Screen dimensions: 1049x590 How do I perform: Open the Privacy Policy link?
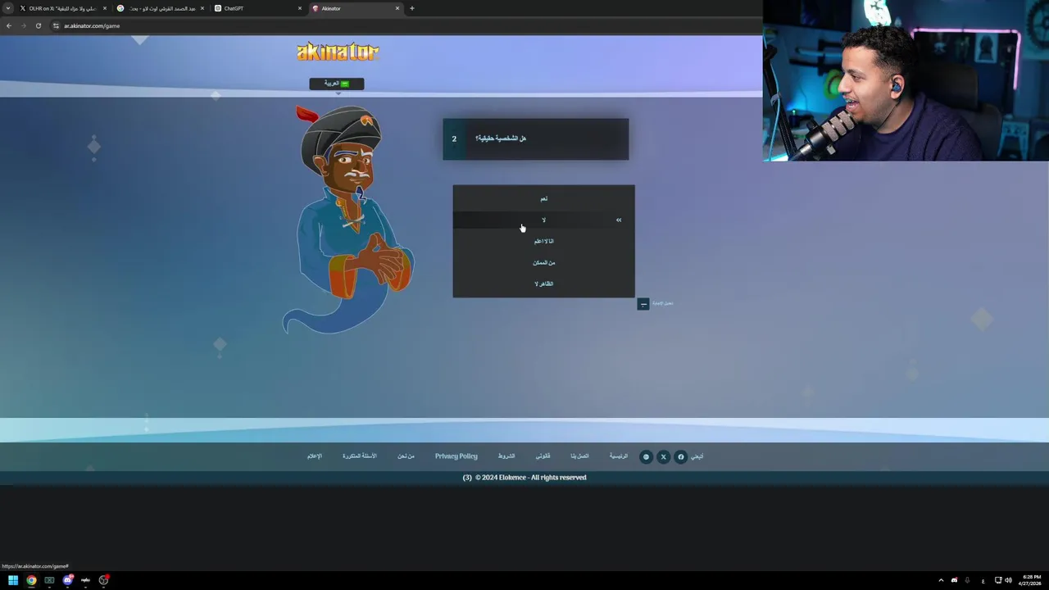pyautogui.click(x=456, y=456)
